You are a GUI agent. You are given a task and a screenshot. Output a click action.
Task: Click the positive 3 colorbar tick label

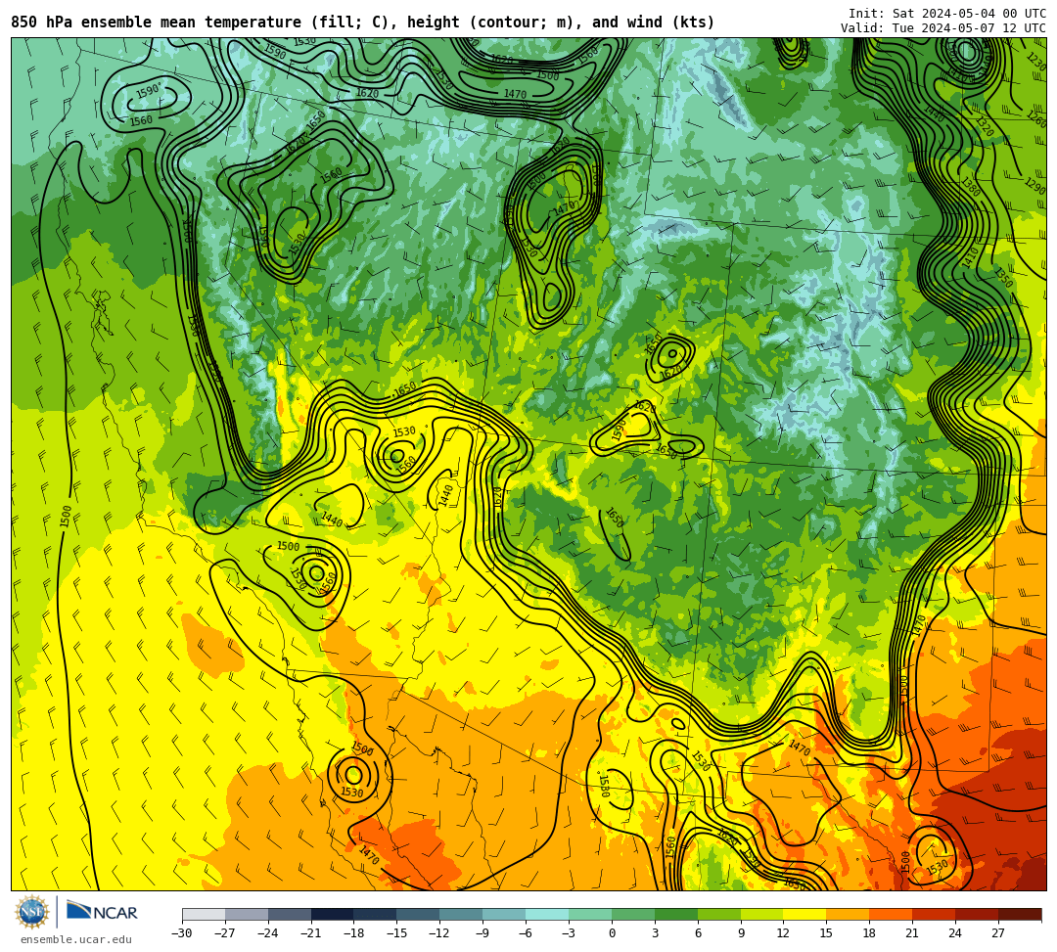pyautogui.click(x=655, y=933)
